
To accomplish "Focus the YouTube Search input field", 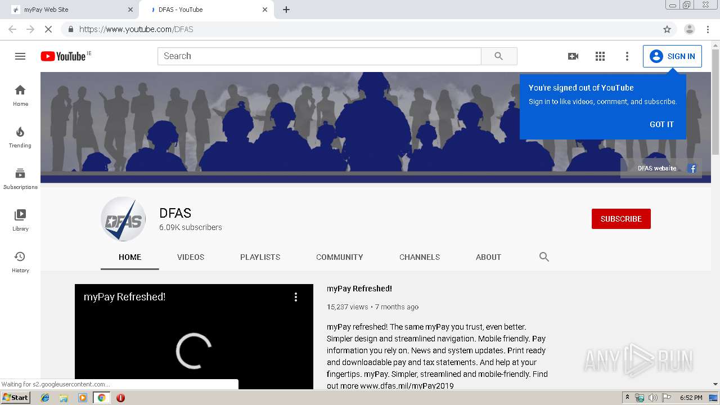I will pyautogui.click(x=319, y=56).
